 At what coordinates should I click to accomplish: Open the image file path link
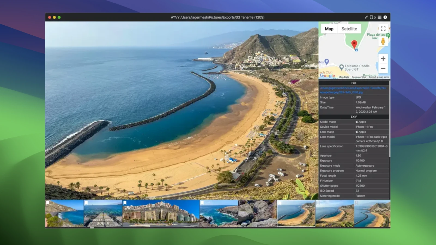pyautogui.click(x=353, y=90)
